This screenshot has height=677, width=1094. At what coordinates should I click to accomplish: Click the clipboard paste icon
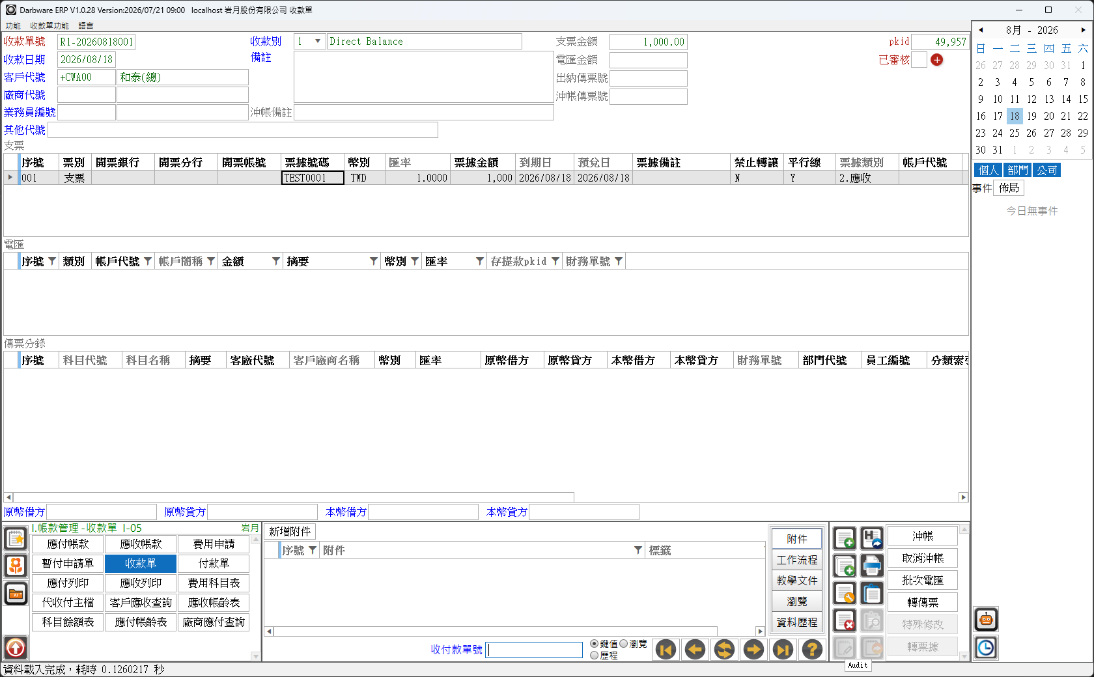872,594
